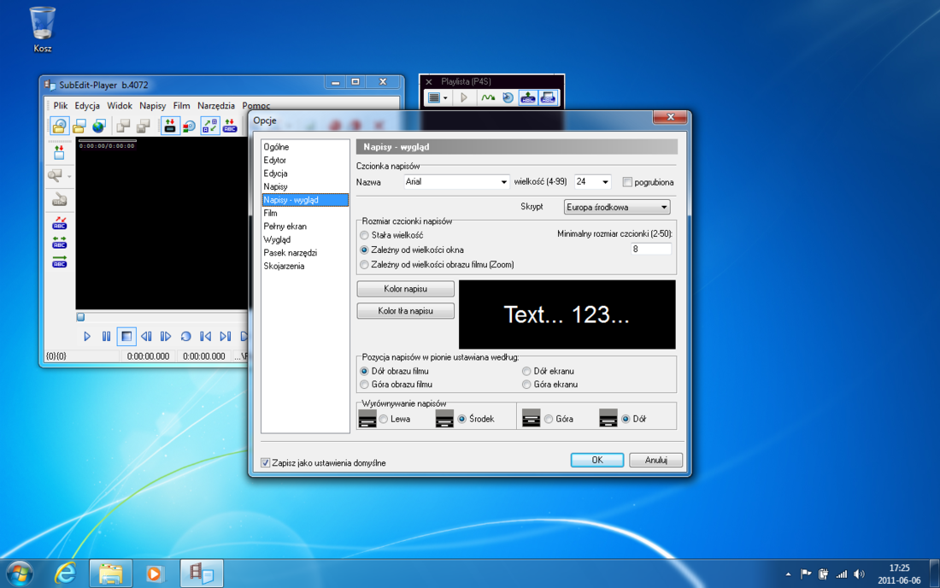Start playback with the Play control

tap(87, 336)
